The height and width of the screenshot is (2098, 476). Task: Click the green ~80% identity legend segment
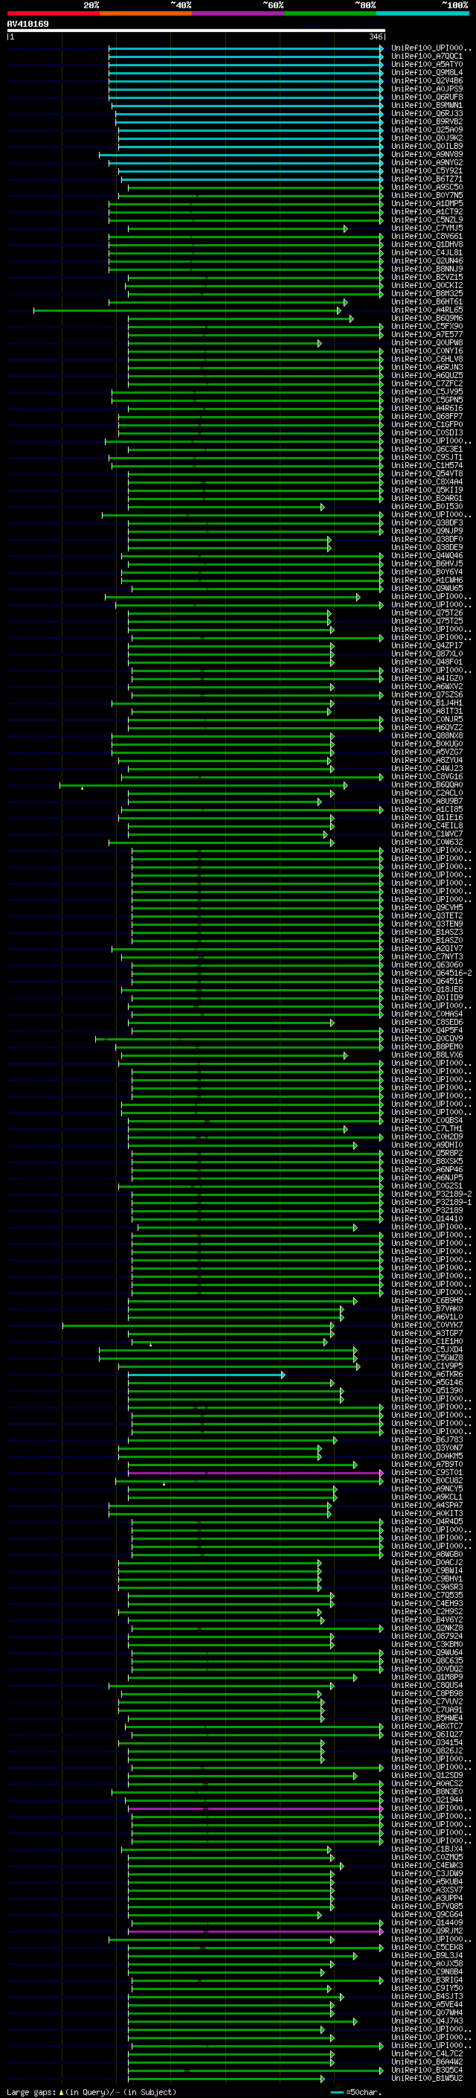330,13
